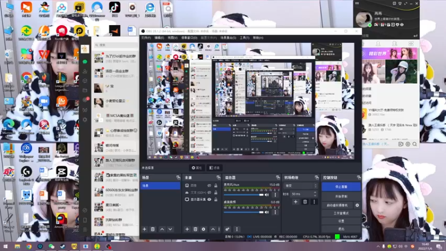
Task: Open the 文件(F) menu in OBS
Action: (146, 38)
